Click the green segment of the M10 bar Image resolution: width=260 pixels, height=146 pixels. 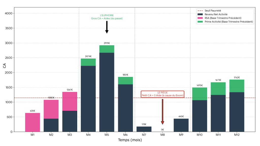point(200,94)
